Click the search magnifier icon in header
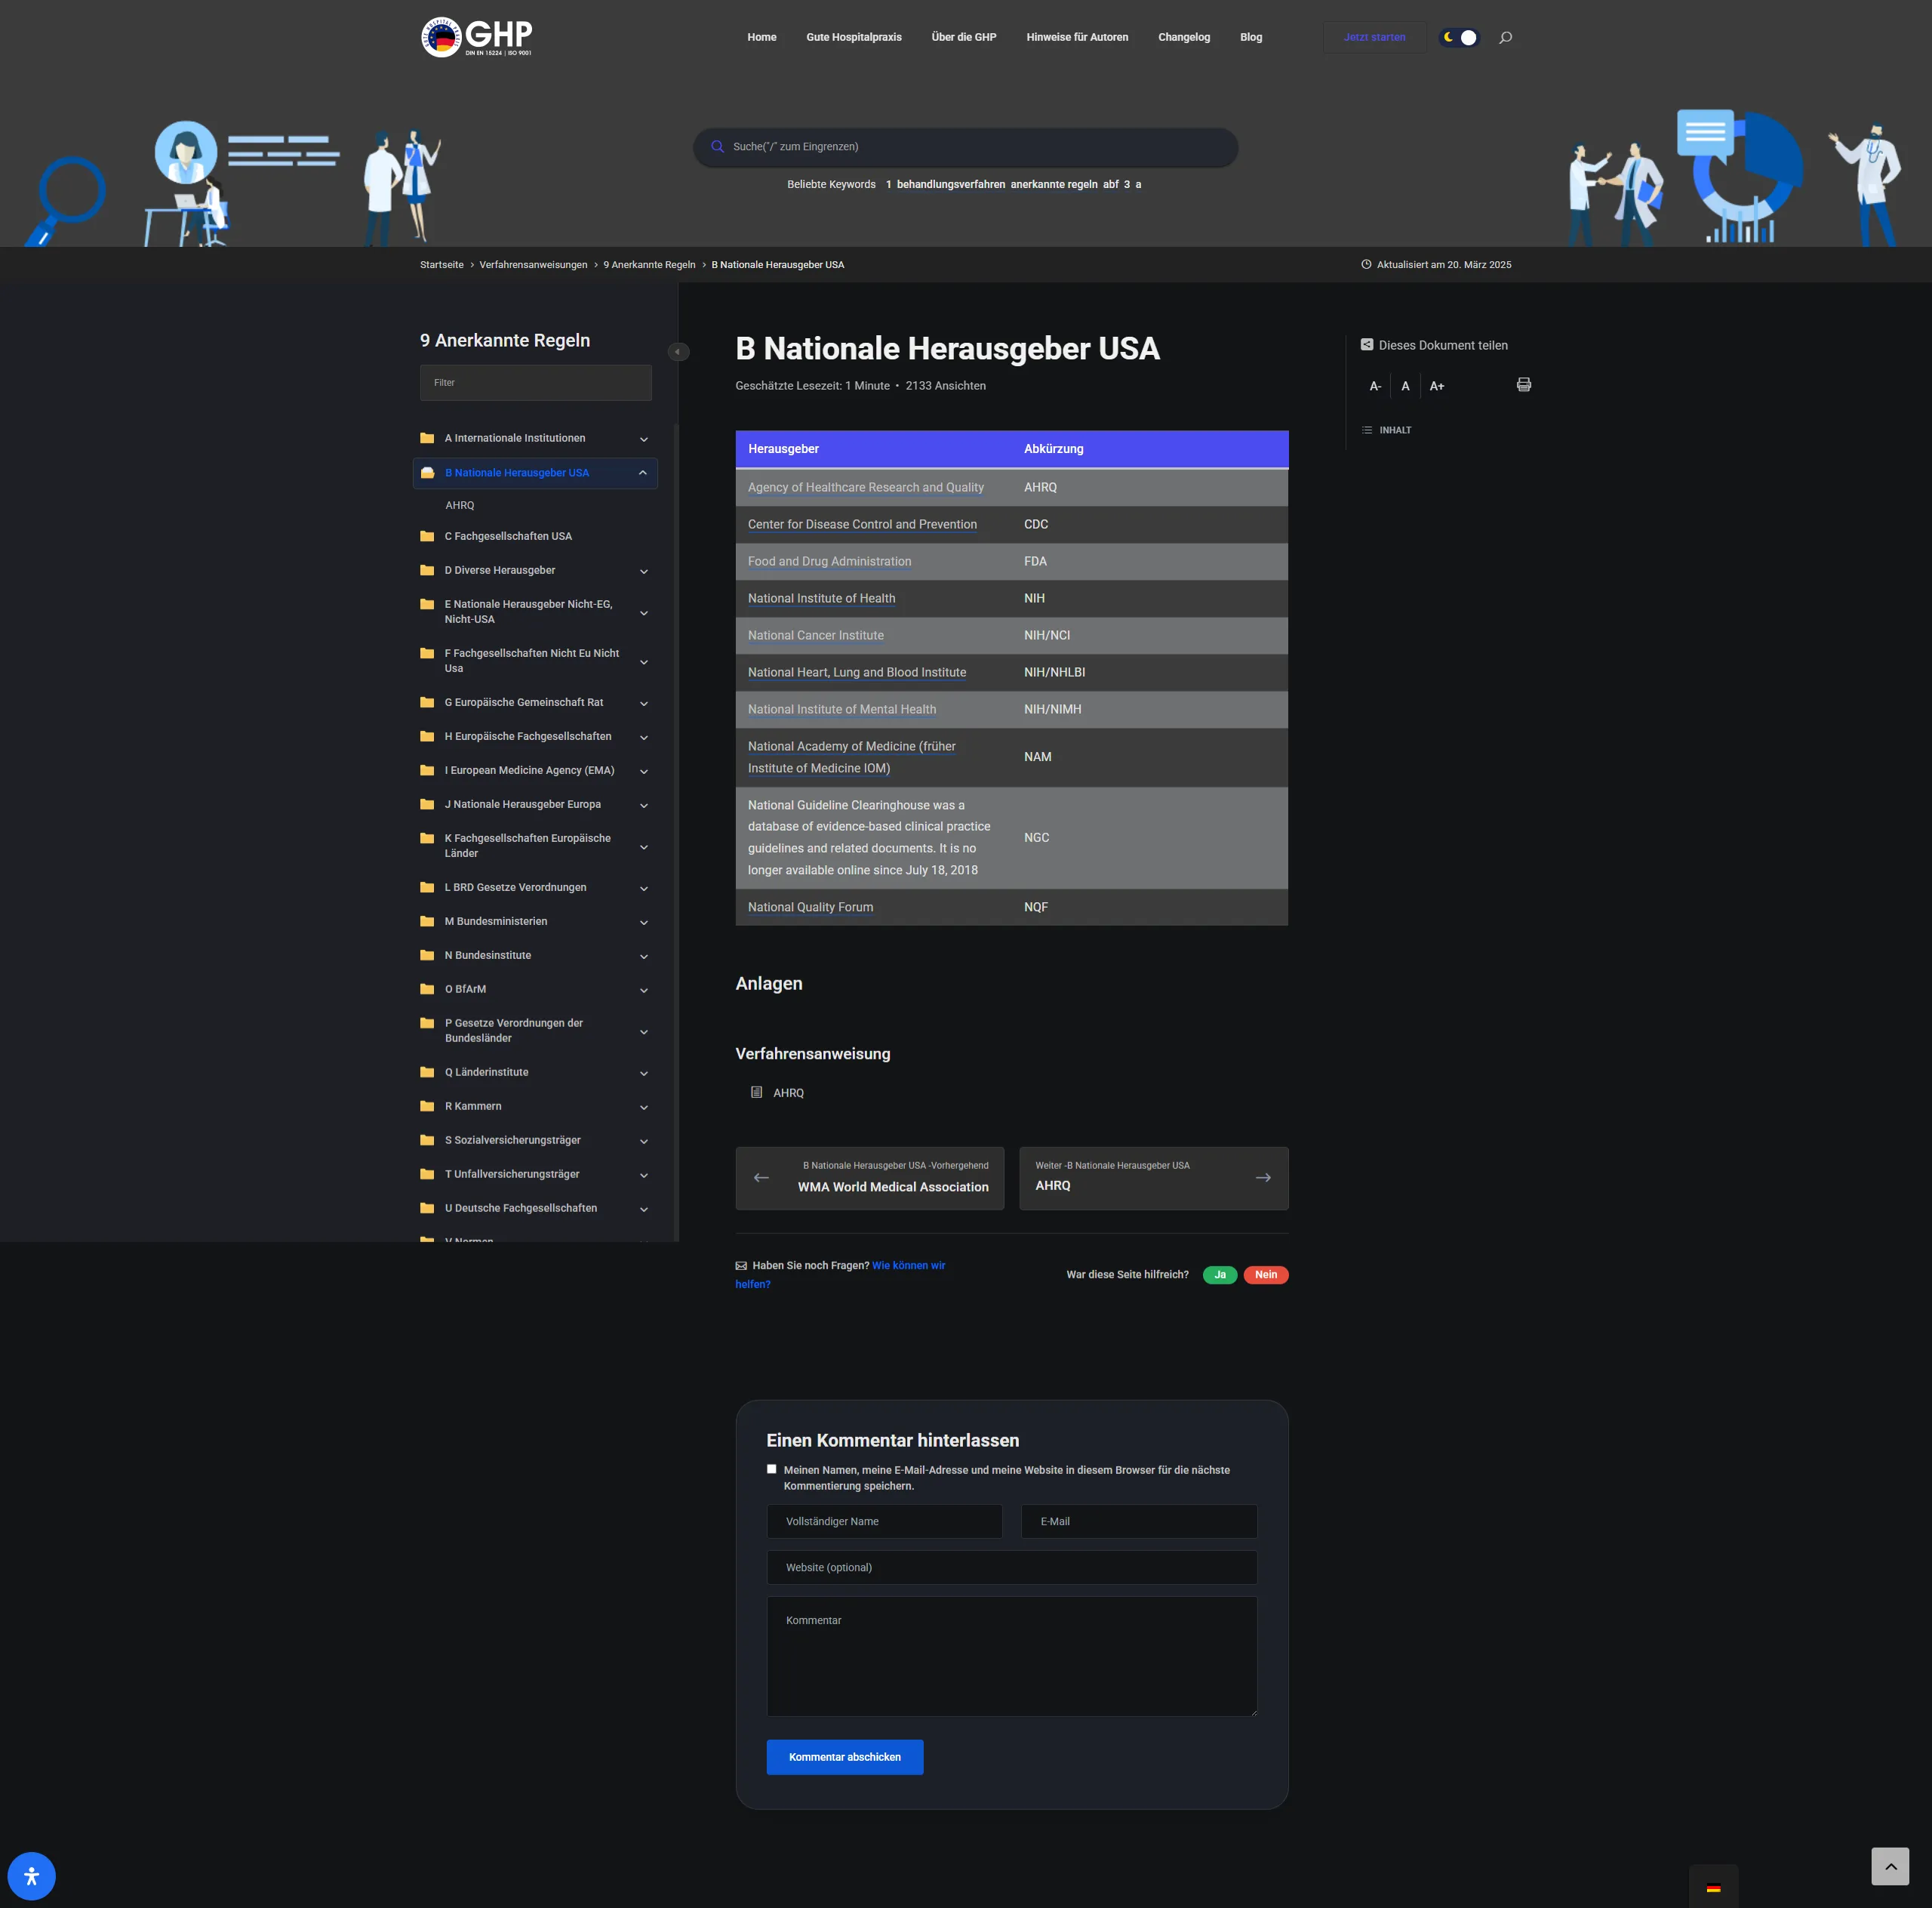1932x1908 pixels. [1505, 38]
